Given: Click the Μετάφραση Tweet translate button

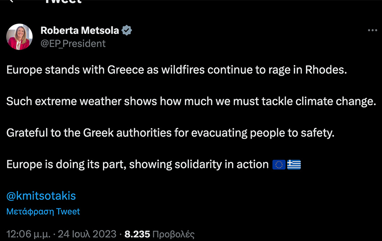Looking at the screenshot, I should tap(43, 212).
